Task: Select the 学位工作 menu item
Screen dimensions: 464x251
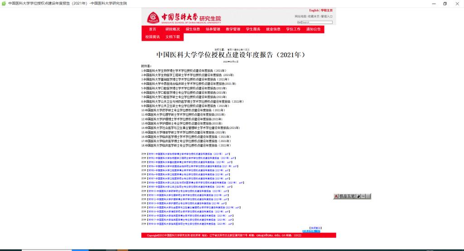Action: (x=293, y=29)
